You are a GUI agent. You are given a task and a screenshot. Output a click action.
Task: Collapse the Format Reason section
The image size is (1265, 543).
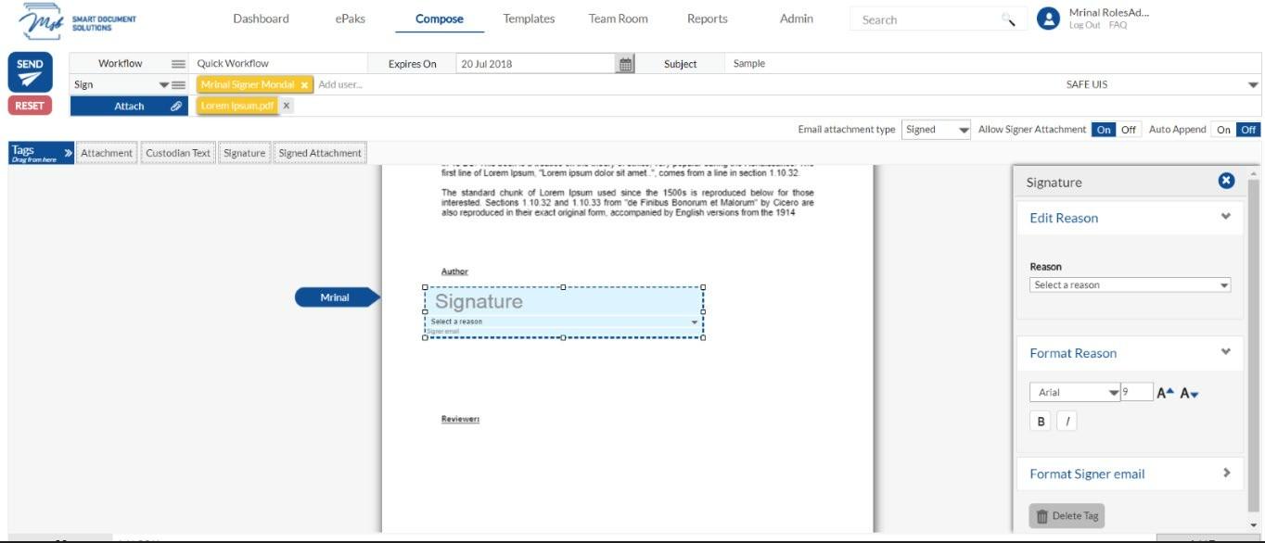point(1226,352)
